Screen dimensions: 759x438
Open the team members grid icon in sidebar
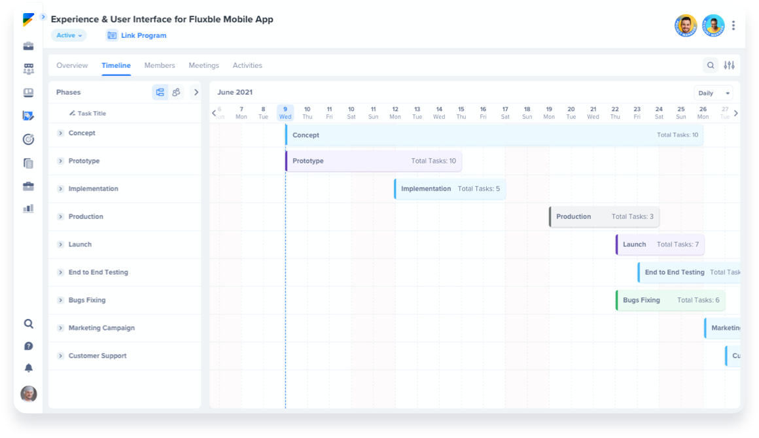point(29,69)
